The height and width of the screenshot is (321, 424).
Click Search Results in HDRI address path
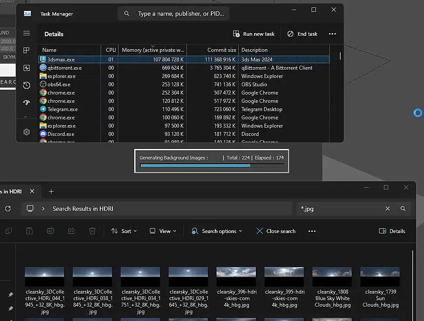[x=83, y=209]
